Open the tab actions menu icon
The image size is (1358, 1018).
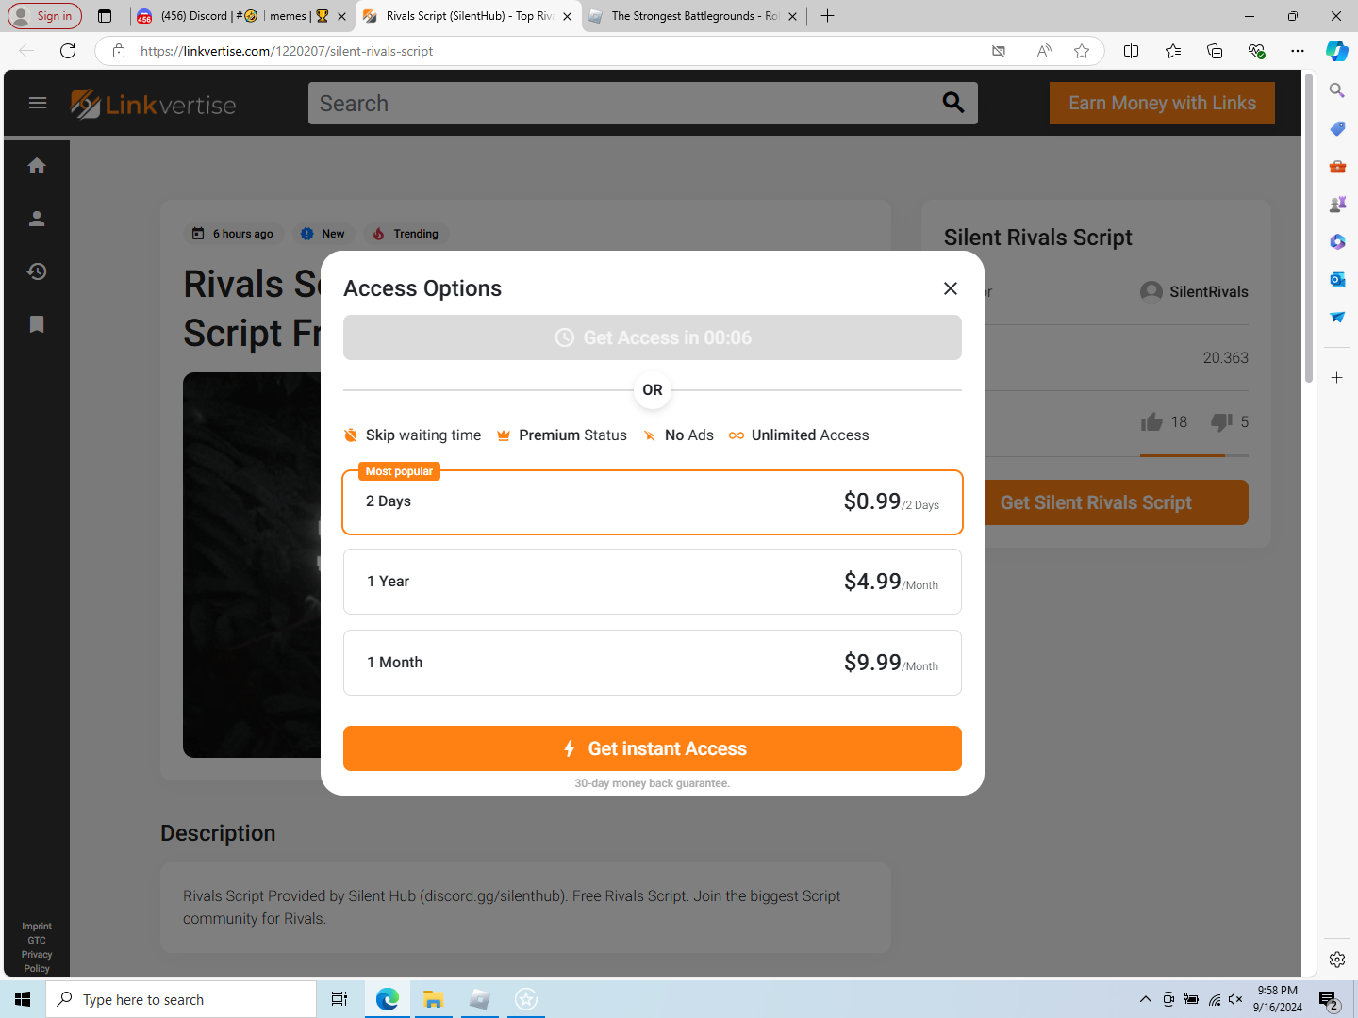click(x=105, y=16)
